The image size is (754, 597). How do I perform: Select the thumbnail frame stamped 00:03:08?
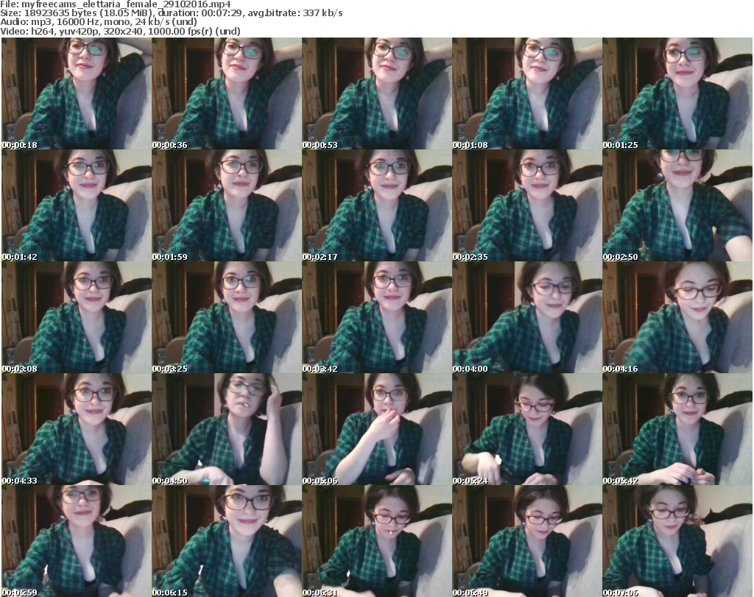[x=77, y=318]
